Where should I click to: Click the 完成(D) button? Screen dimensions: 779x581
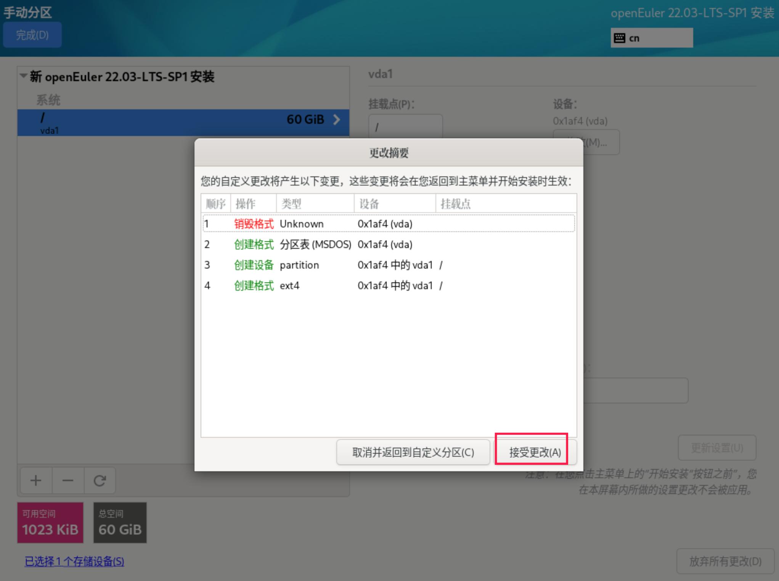click(32, 35)
